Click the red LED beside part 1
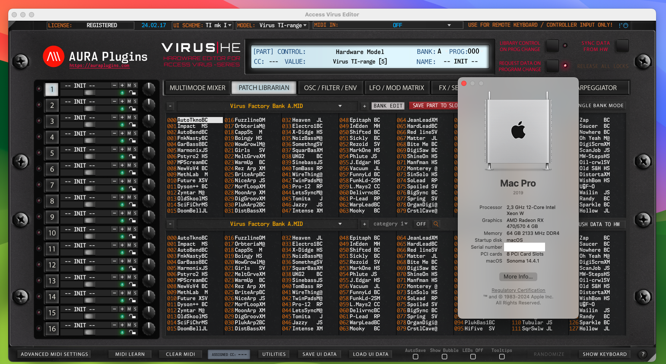The width and height of the screenshot is (666, 364). [x=39, y=89]
